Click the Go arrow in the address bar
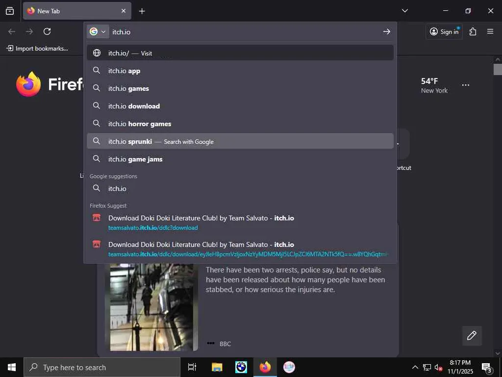Viewport: 502px width, 377px height. [386, 31]
